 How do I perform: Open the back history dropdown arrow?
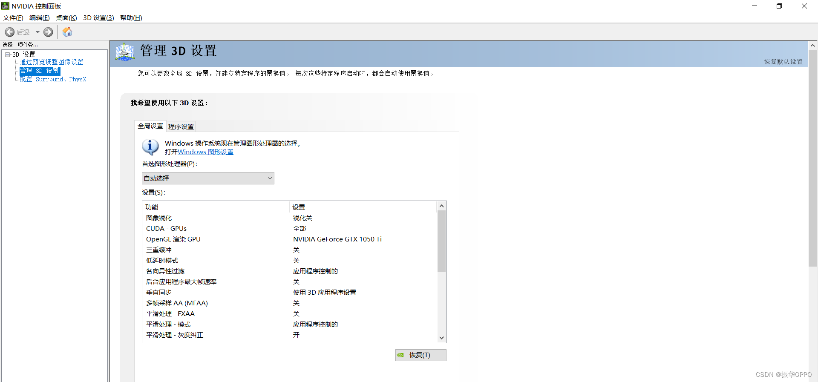click(x=37, y=32)
